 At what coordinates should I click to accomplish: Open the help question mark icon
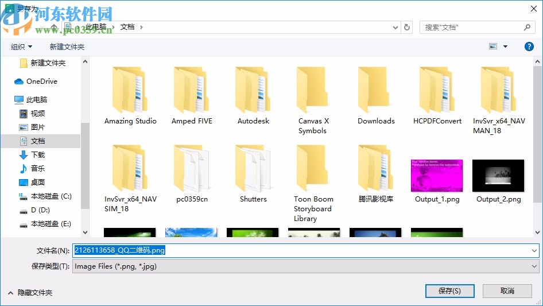click(529, 47)
